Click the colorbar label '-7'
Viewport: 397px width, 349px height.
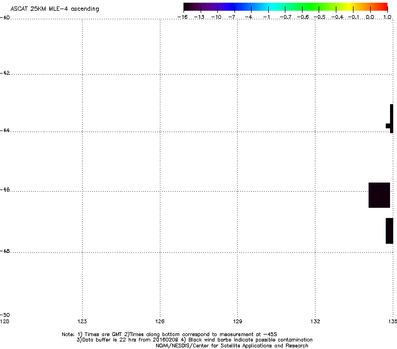[232, 17]
